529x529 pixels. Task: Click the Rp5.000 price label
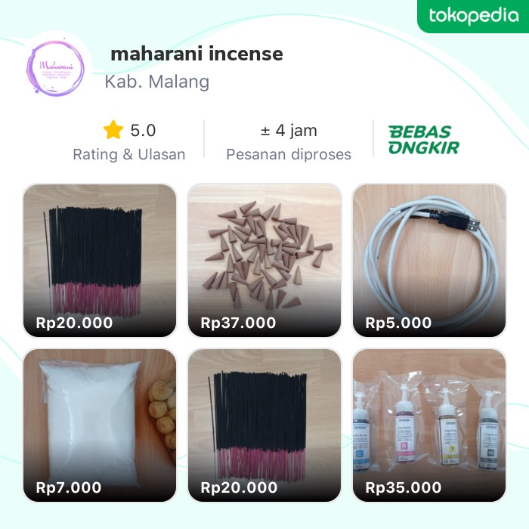click(398, 323)
